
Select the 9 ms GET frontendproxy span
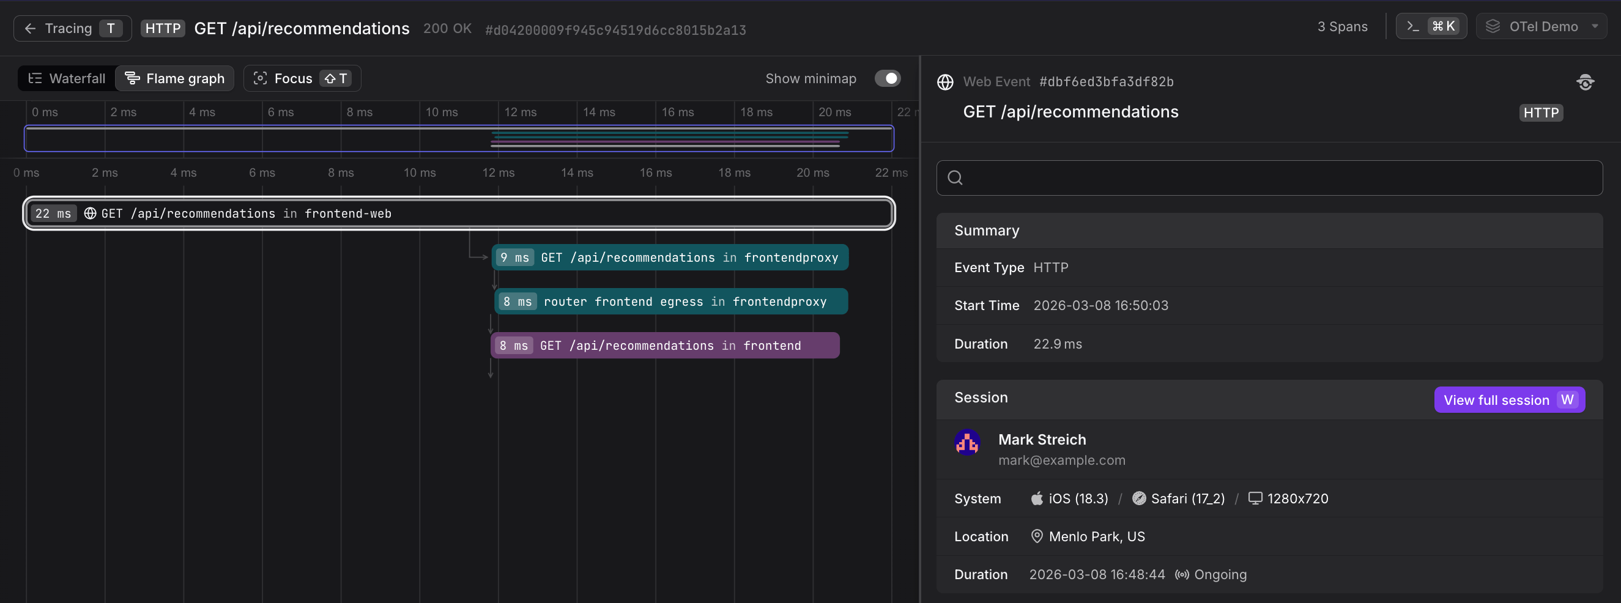pos(670,257)
